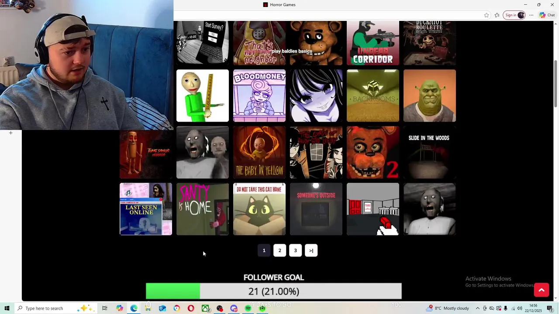The image size is (559, 314).
Task: Open the That's Not My Neighbor game
Action: 259,43
